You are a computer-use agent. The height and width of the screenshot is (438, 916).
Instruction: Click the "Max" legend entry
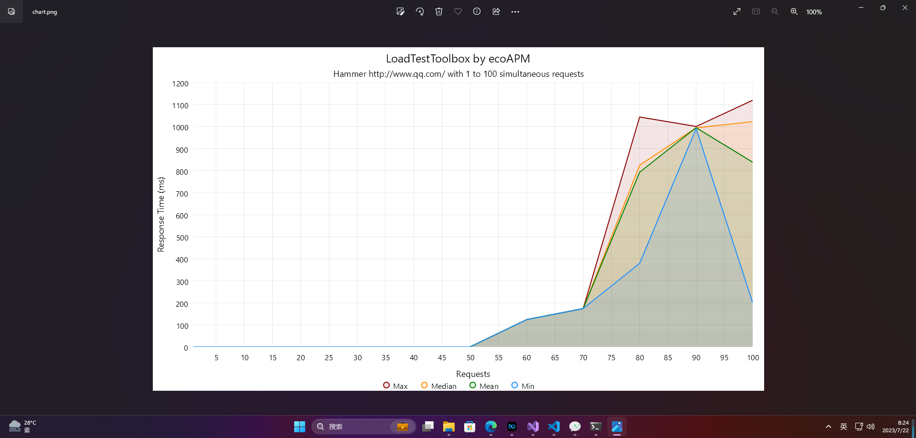pos(395,386)
